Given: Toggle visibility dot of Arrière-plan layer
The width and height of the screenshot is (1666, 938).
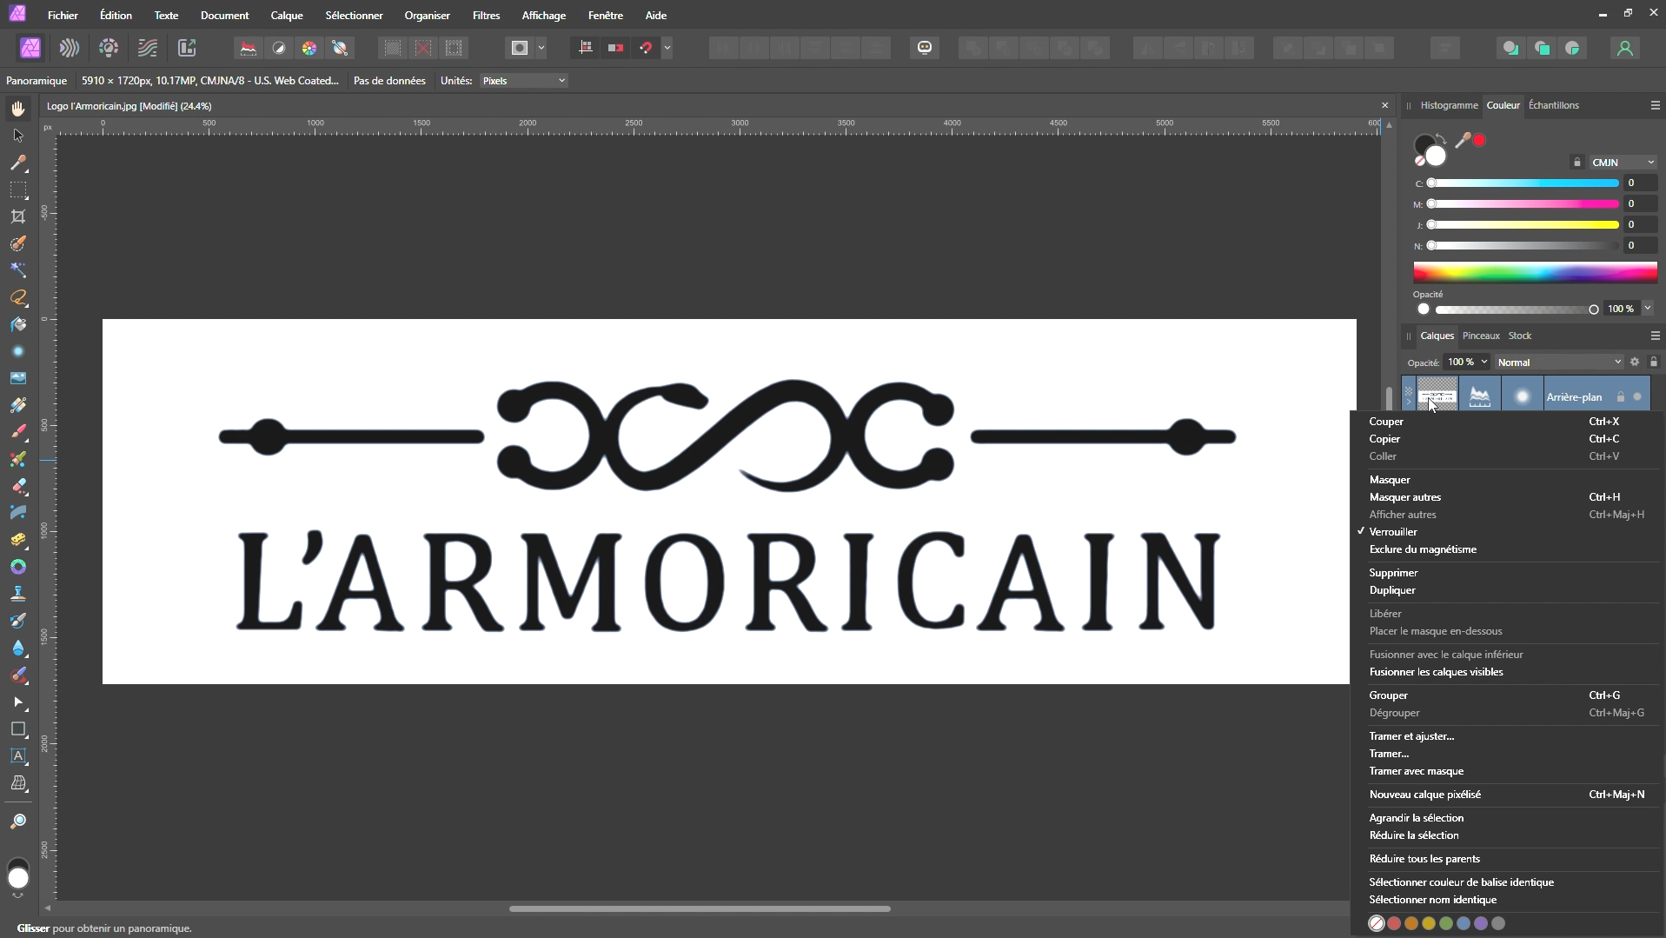Looking at the screenshot, I should pos(1637,397).
